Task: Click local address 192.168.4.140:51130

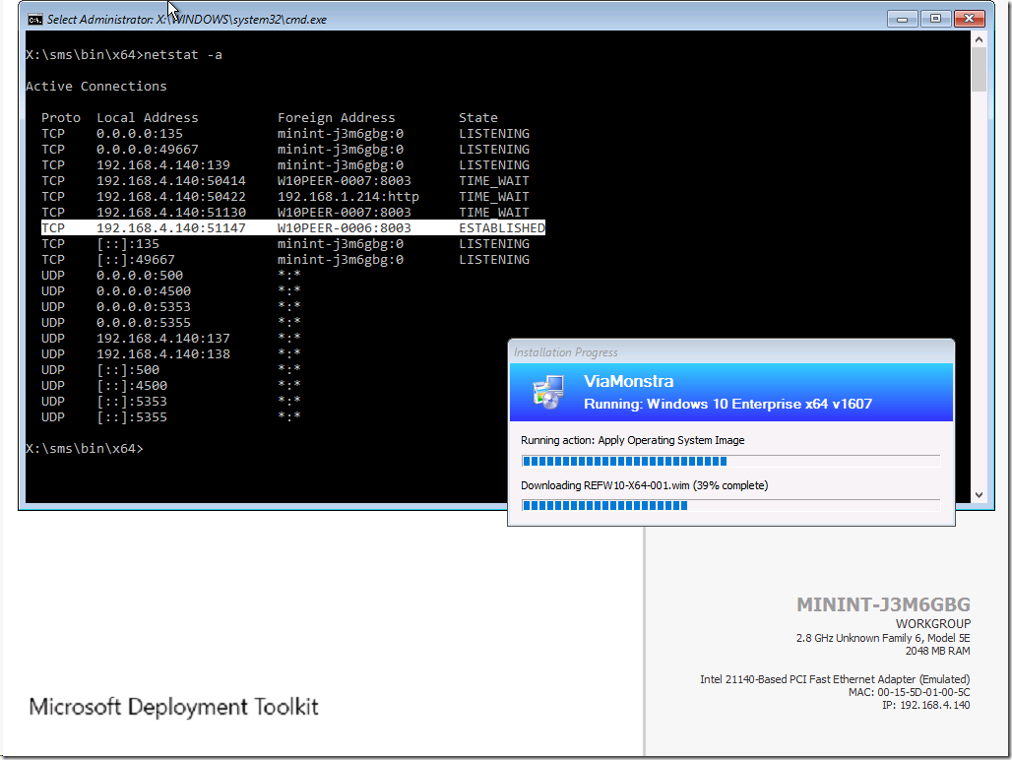Action: [171, 213]
